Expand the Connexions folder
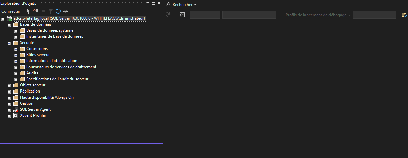This screenshot has width=408, height=158. pos(16,49)
